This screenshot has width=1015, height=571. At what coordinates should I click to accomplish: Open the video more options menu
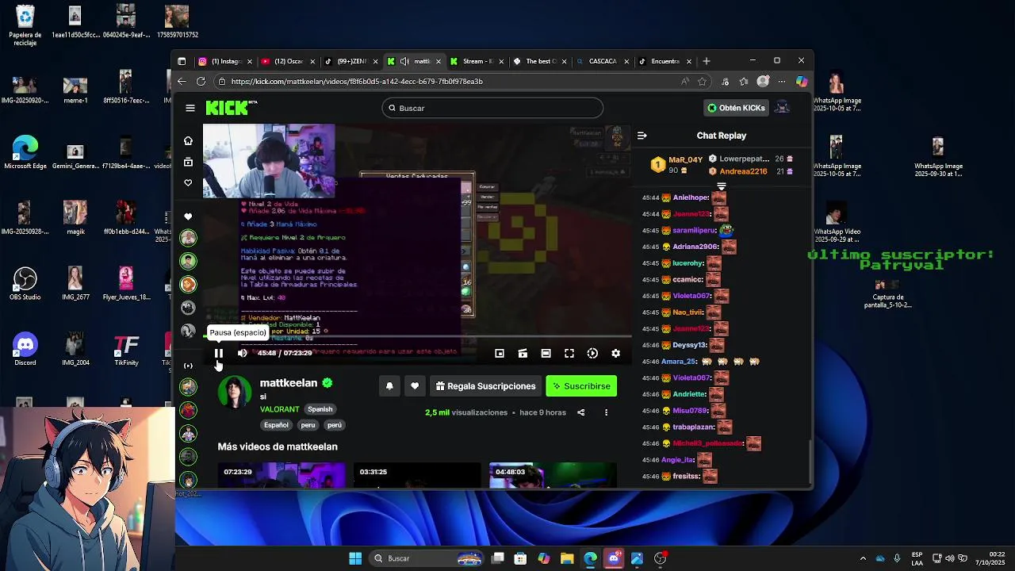(606, 412)
